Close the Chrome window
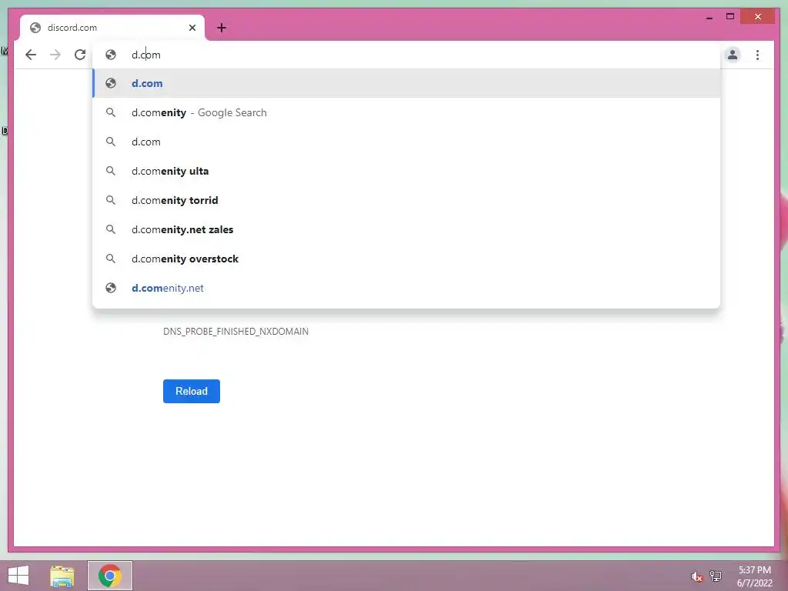Viewport: 788px width, 591px height. coord(758,17)
